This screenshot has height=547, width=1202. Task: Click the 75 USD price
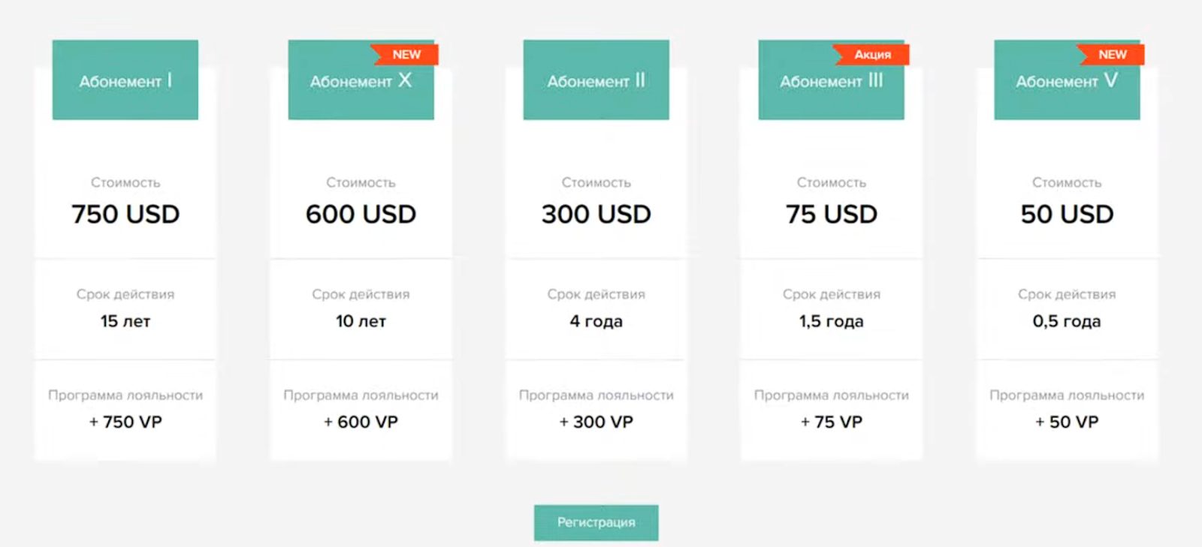click(x=832, y=215)
